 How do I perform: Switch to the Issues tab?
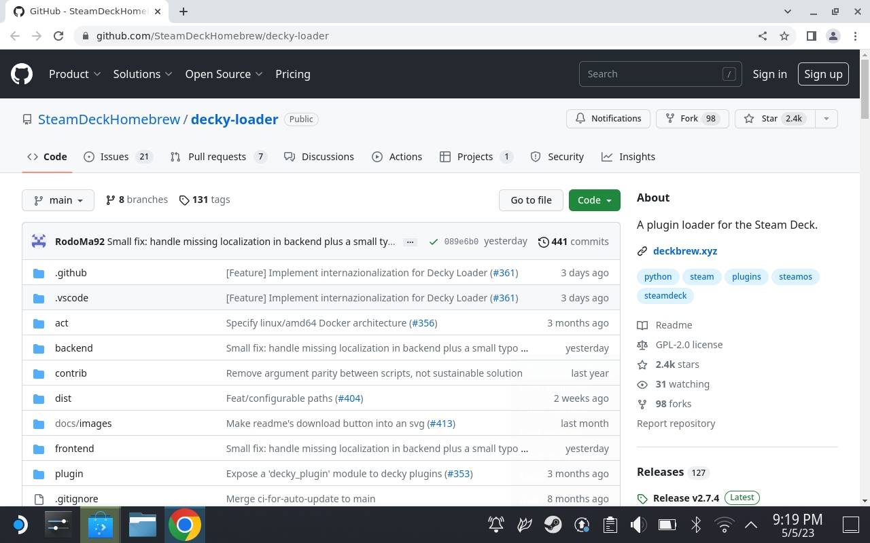coord(118,157)
